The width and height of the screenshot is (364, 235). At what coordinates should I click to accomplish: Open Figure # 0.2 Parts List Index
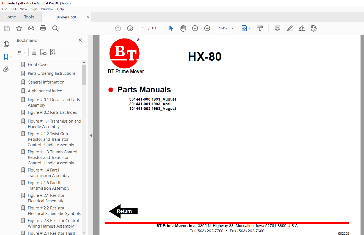[52, 112]
